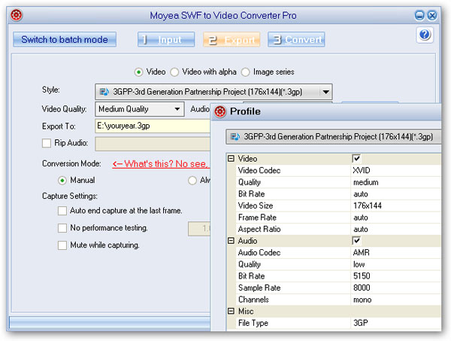Click the Moyea app logo in the title bar
The image size is (451, 341).
tap(17, 15)
